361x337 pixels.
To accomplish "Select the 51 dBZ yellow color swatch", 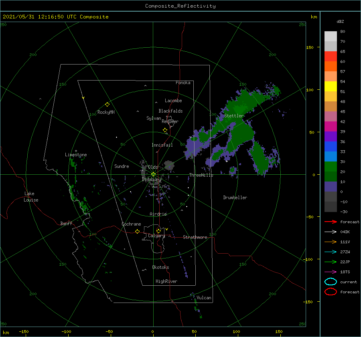I will [x=331, y=86].
